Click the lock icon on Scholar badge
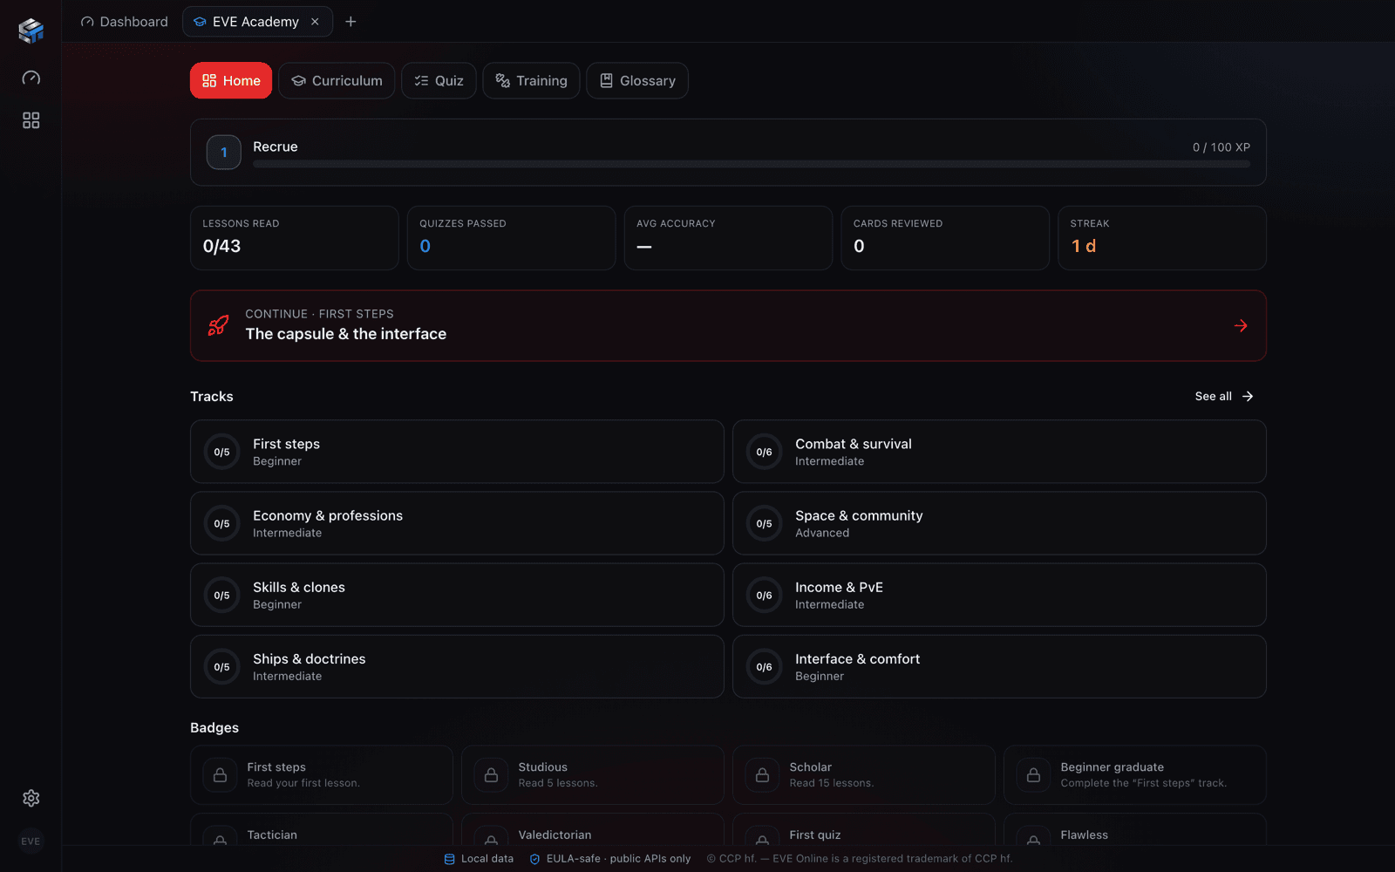Viewport: 1395px width, 872px height. click(763, 774)
